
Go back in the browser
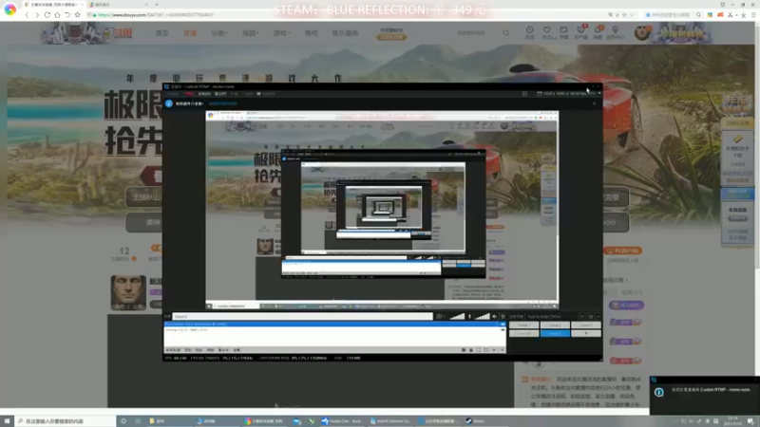[27, 15]
